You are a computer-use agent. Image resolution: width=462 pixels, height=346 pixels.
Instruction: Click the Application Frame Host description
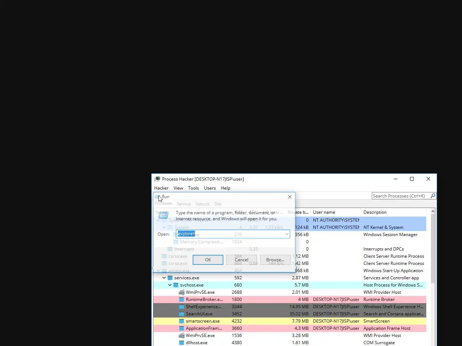click(387, 328)
